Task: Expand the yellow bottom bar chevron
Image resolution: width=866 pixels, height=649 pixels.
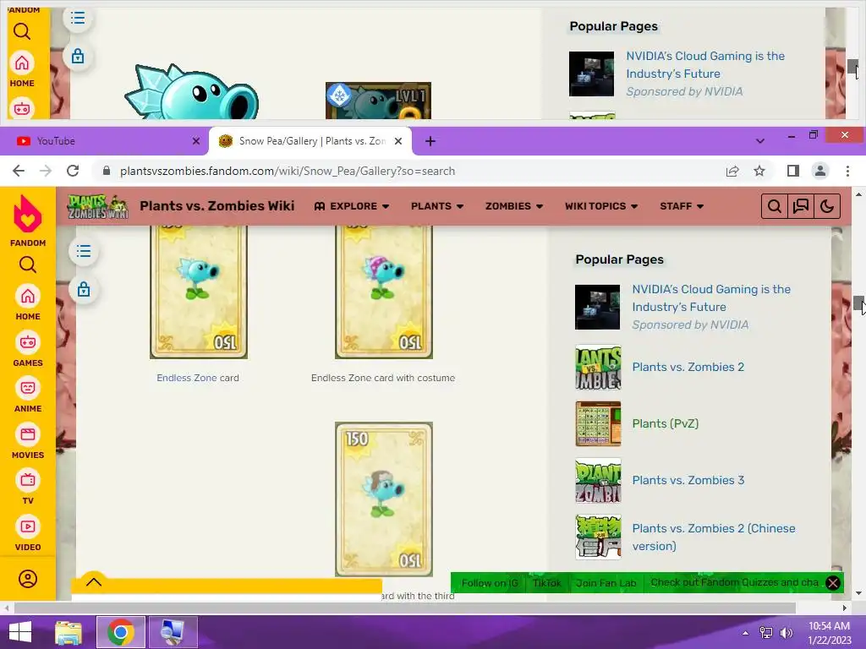Action: [x=94, y=581]
